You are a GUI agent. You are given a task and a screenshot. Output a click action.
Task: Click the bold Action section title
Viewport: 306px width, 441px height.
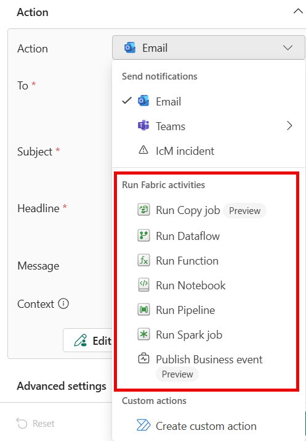(33, 12)
